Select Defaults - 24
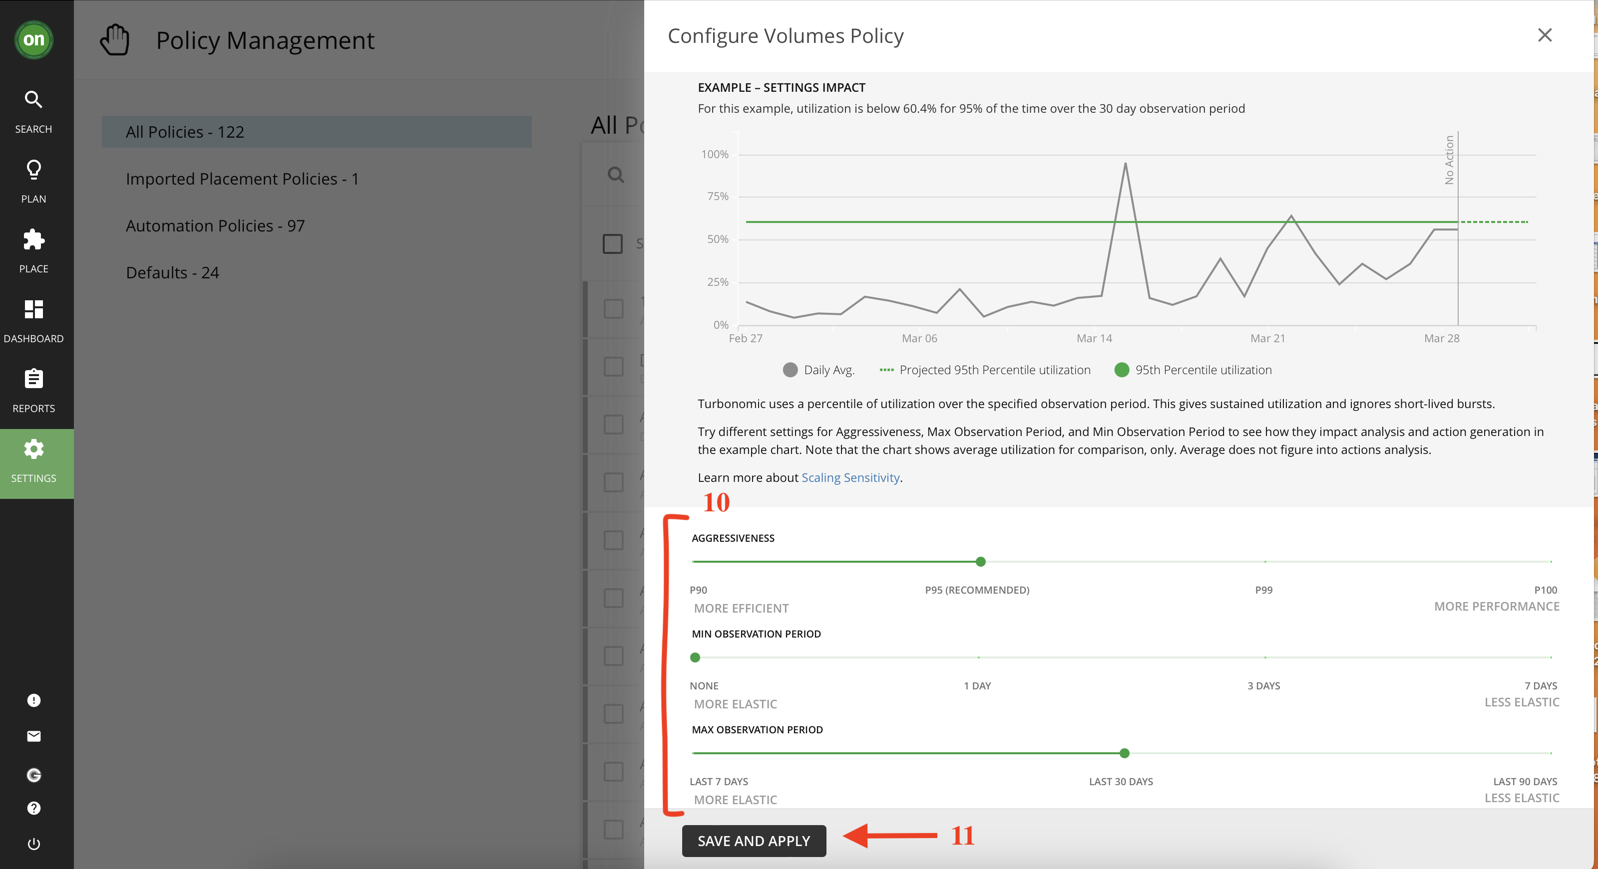Screen dimensions: 1598x869 (x=172, y=273)
